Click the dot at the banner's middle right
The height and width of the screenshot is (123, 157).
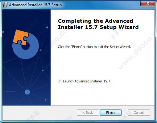43,71
